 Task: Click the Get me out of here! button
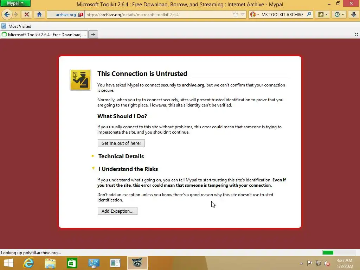point(121,143)
